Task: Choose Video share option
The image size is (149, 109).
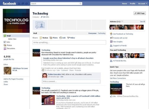Action: click(71, 38)
